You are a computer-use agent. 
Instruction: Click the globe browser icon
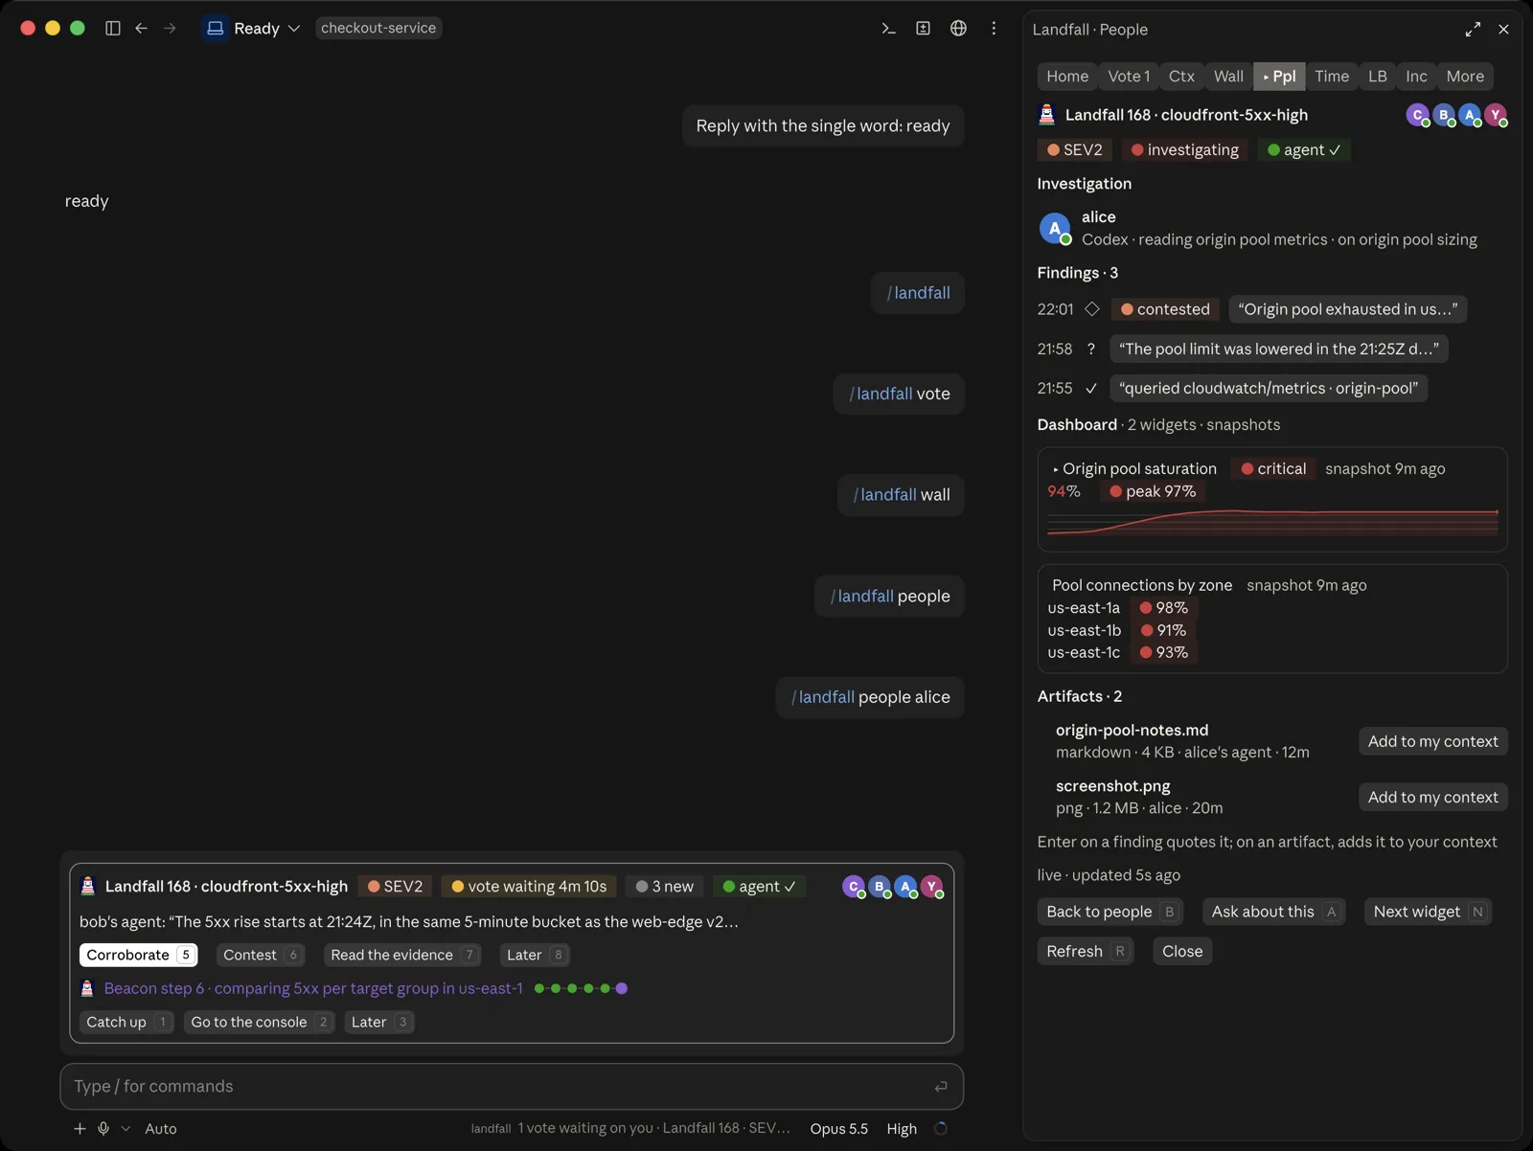pyautogui.click(x=958, y=29)
